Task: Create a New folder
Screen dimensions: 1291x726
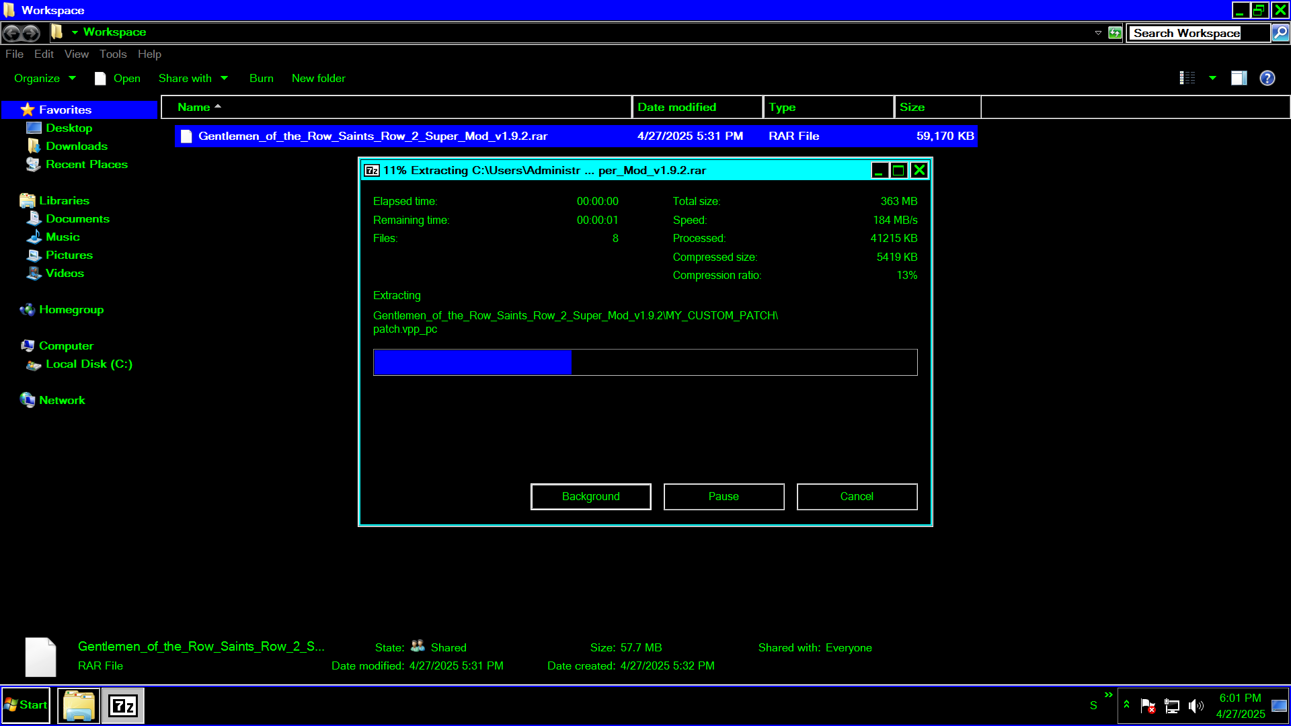Action: tap(319, 78)
